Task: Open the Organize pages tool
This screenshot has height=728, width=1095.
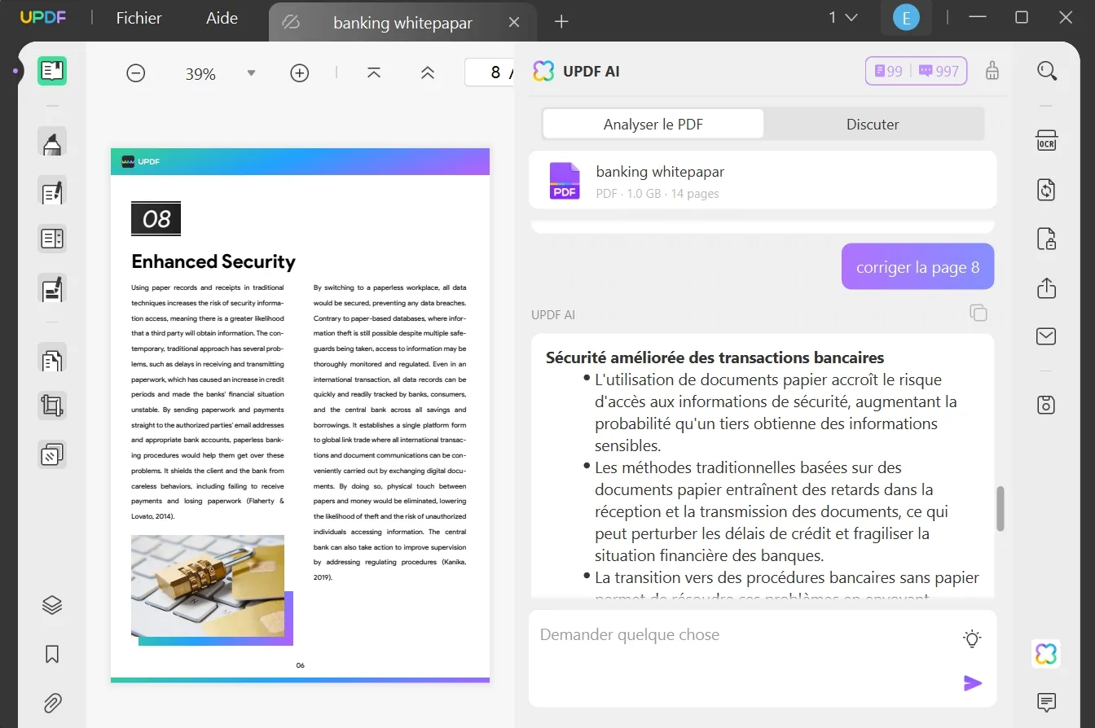Action: pos(52,239)
